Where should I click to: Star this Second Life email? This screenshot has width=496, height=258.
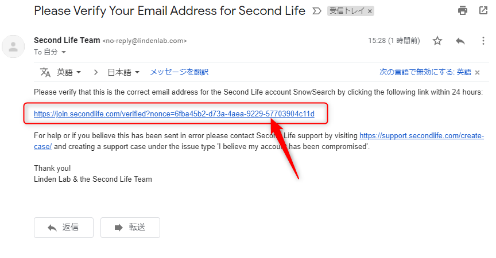click(x=437, y=41)
